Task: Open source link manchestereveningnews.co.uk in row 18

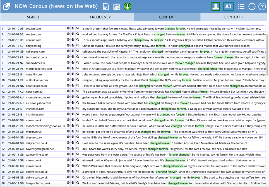Action: [45, 126]
